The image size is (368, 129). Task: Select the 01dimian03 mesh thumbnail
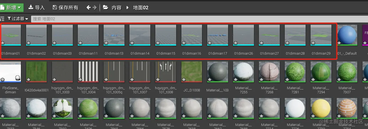62,35
